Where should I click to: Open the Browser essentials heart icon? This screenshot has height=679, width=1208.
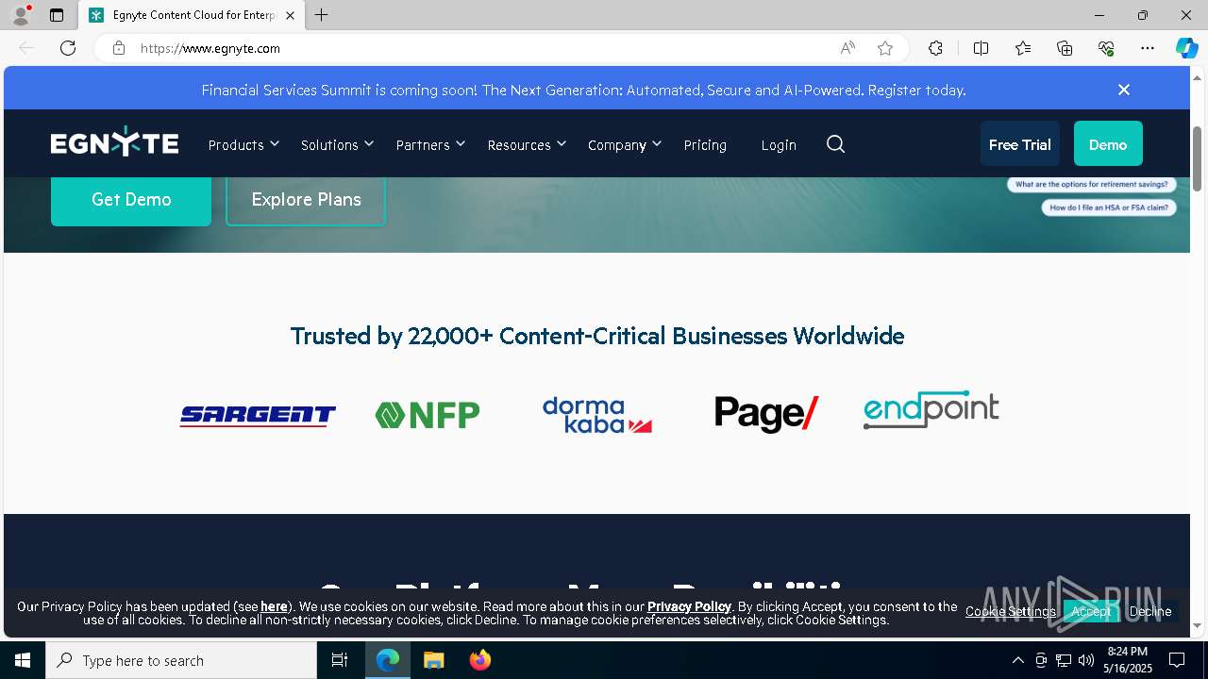tap(1106, 48)
